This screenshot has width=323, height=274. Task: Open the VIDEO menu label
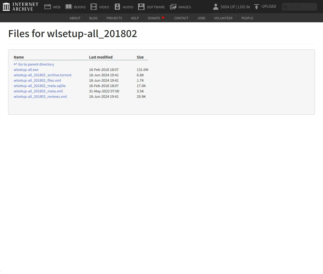[x=104, y=7]
